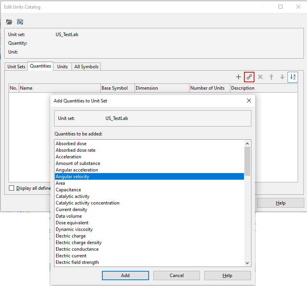Screen dimensions: 307x286
Task: Cancel the Add Quantities dialog
Action: pos(177,276)
